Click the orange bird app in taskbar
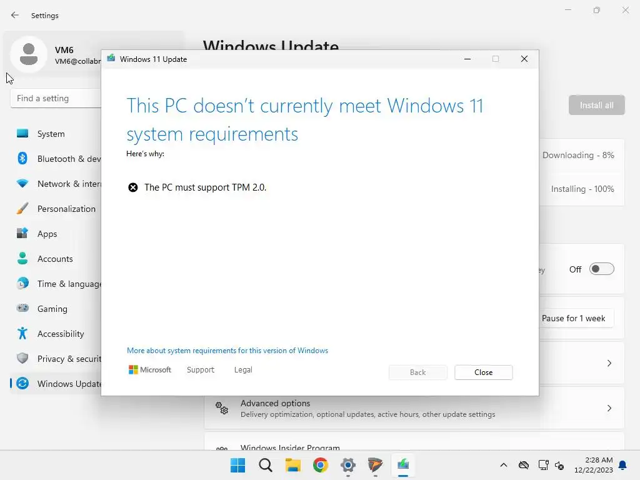 (x=375, y=465)
